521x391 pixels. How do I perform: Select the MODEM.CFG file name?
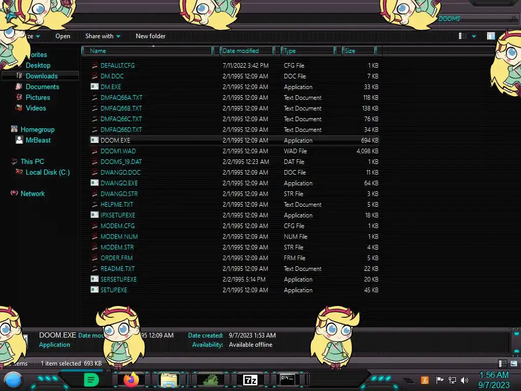pyautogui.click(x=118, y=226)
